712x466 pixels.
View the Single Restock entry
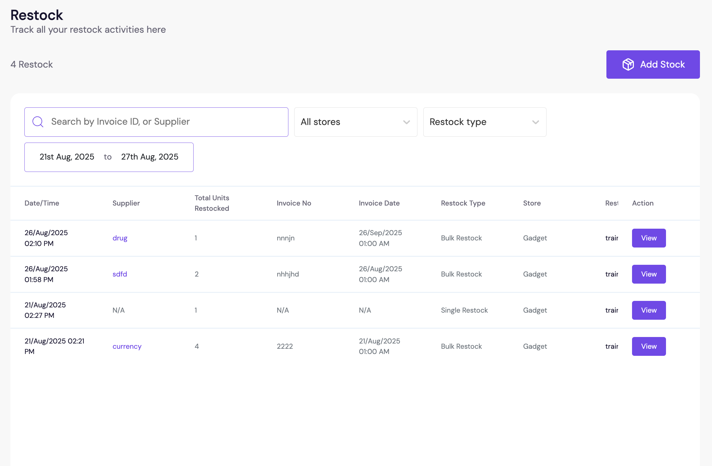point(648,310)
